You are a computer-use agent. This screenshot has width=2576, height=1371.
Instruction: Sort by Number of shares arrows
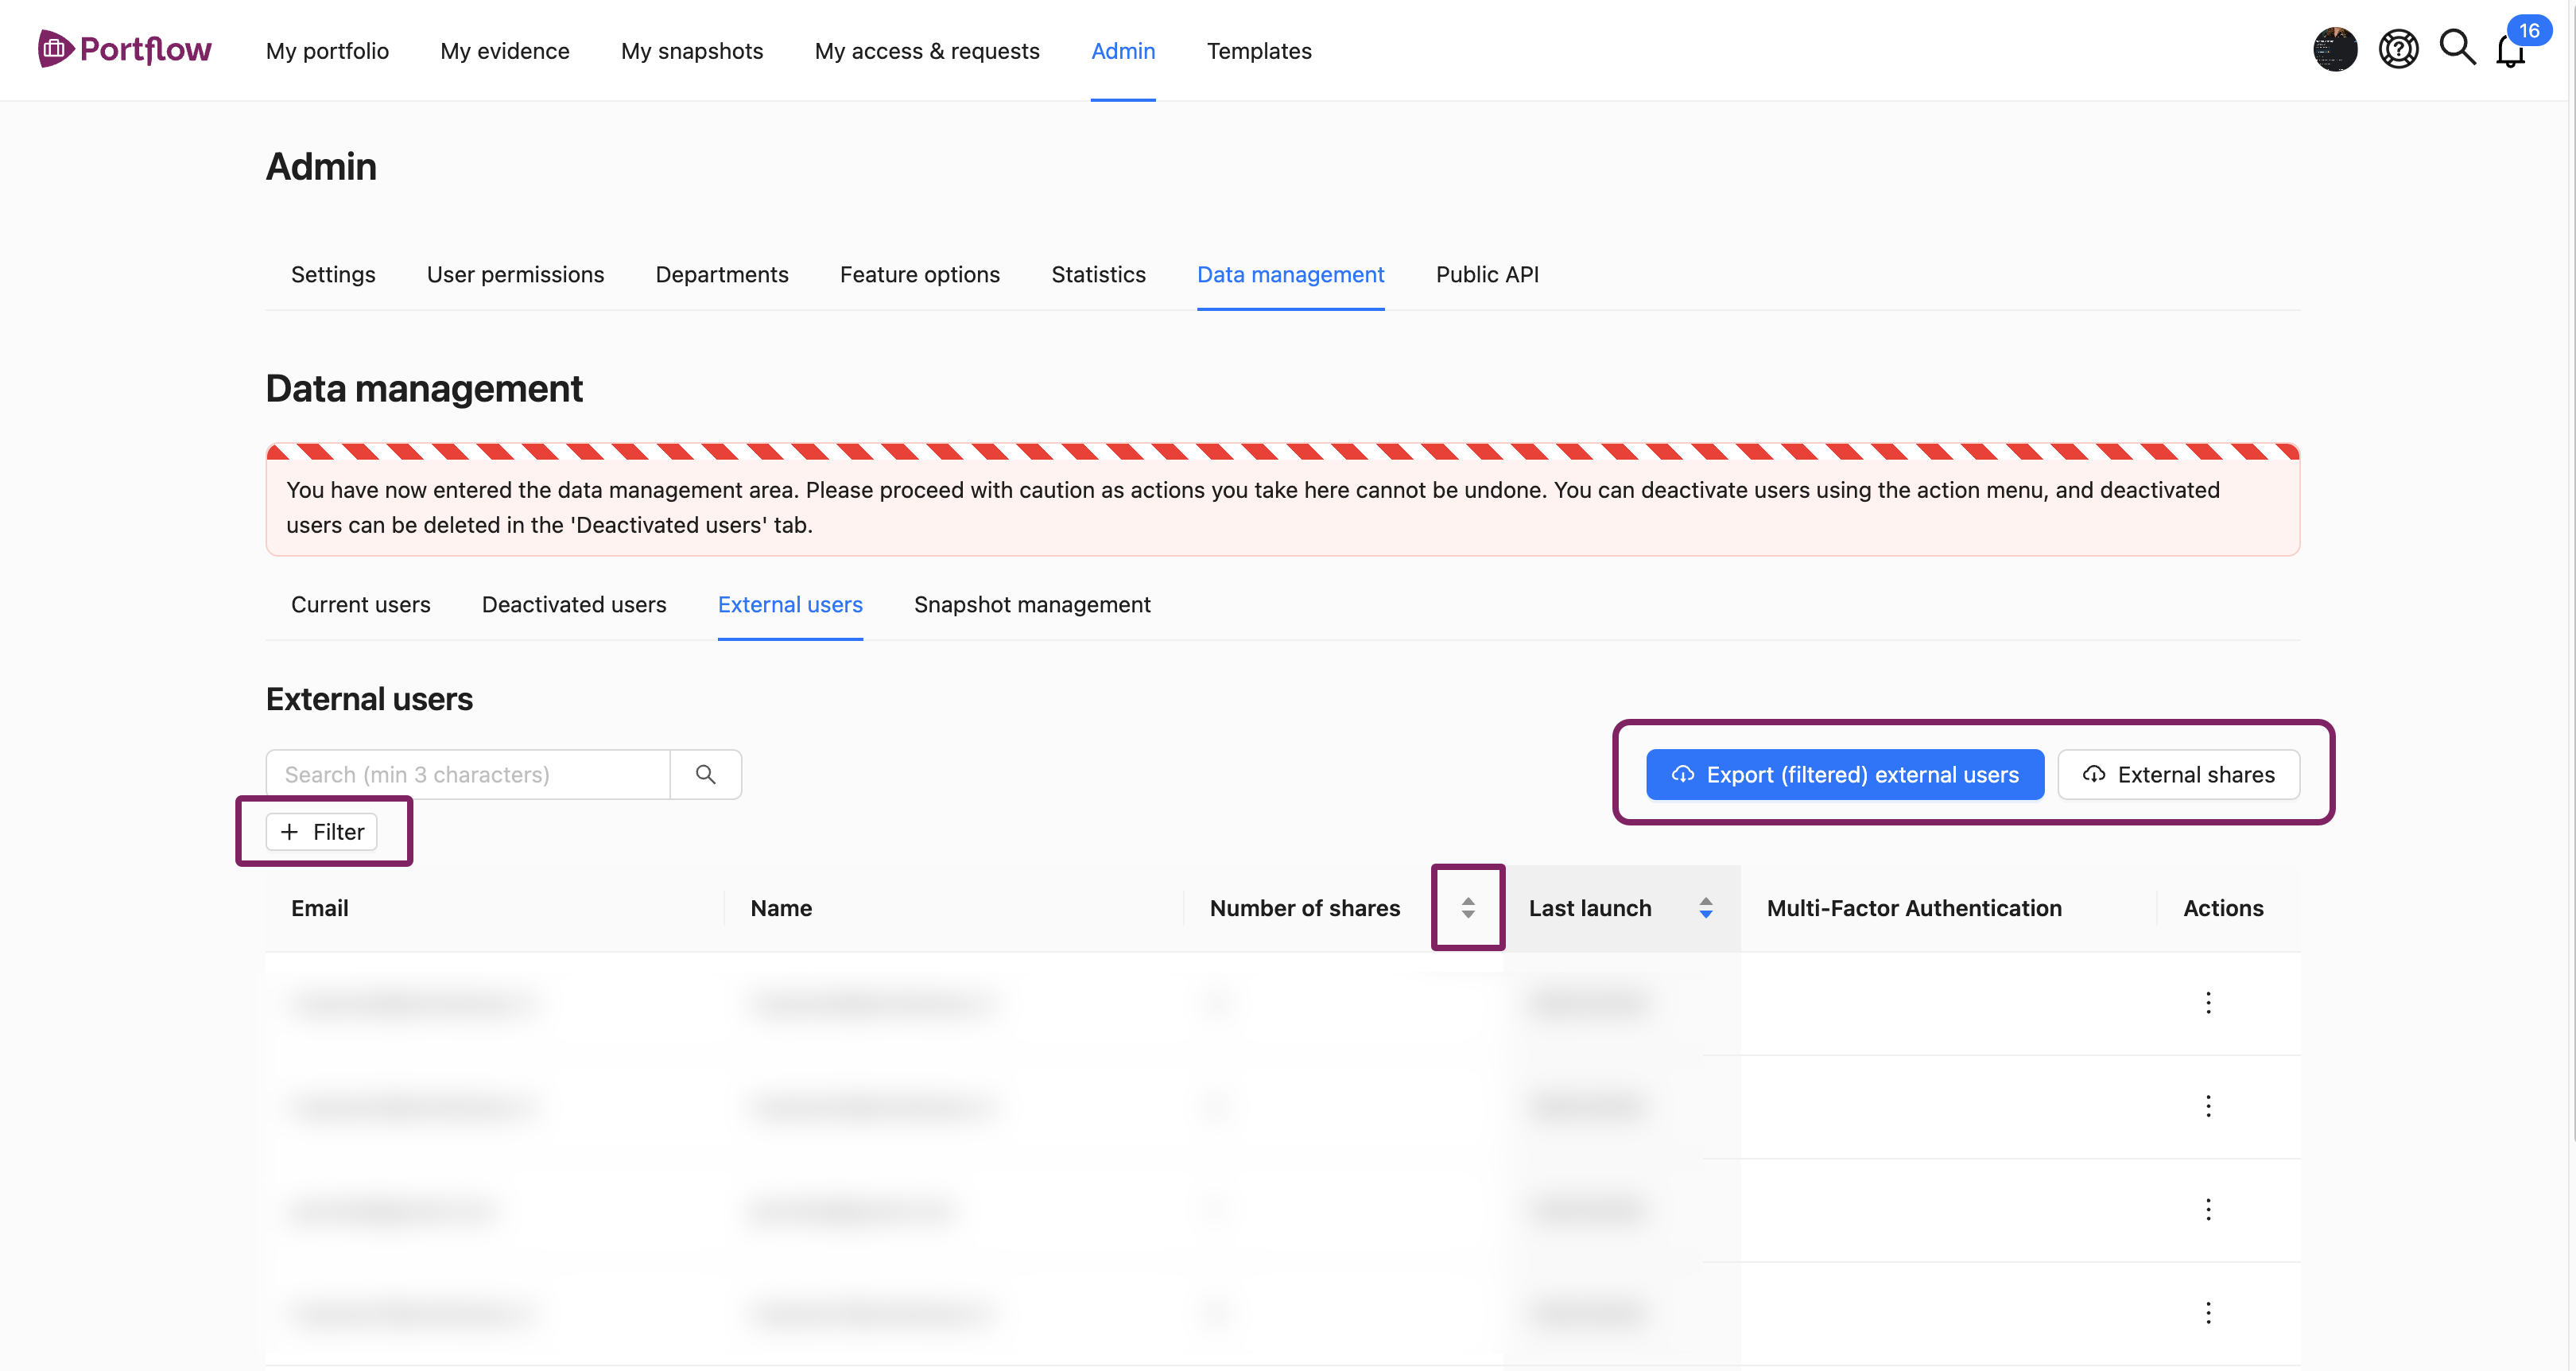tap(1468, 908)
